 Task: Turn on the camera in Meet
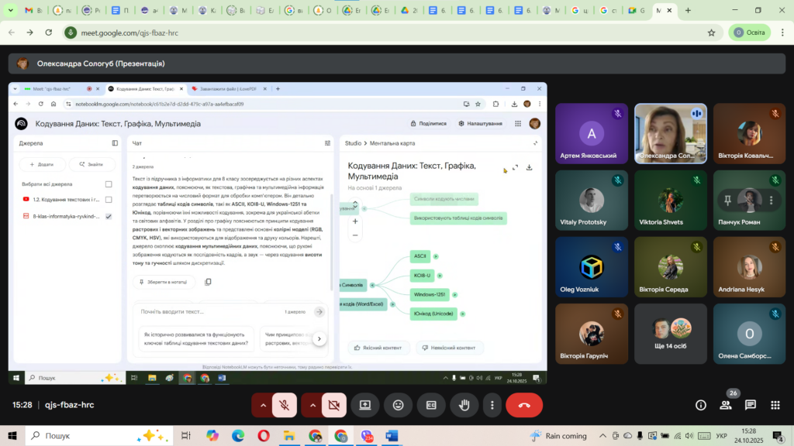tap(335, 405)
